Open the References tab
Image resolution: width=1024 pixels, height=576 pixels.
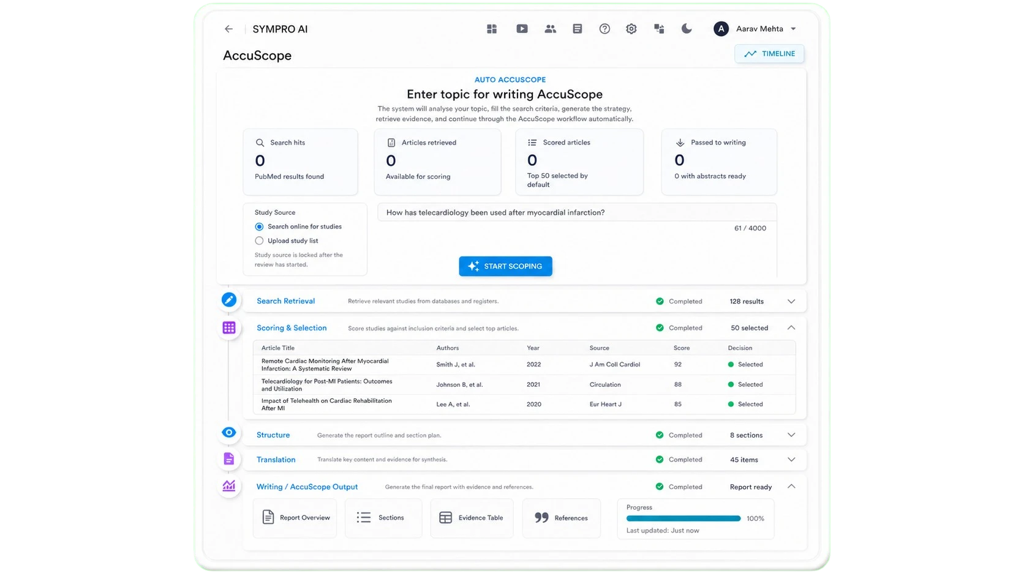562,518
